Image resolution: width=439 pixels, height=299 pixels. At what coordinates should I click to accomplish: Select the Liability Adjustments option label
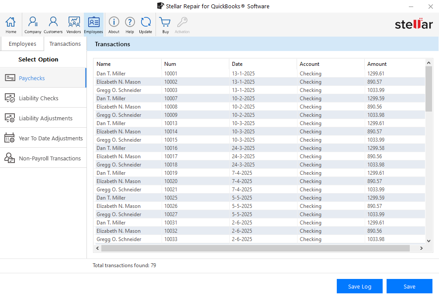(45, 119)
